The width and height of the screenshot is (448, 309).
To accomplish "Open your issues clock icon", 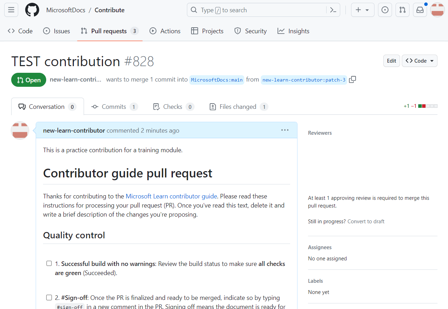I will coord(385,10).
